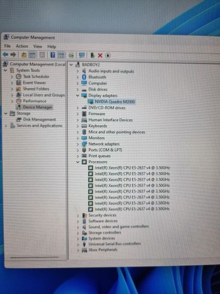The width and height of the screenshot is (220, 294).
Task: Select Local Users and Groups
Action: point(44,95)
